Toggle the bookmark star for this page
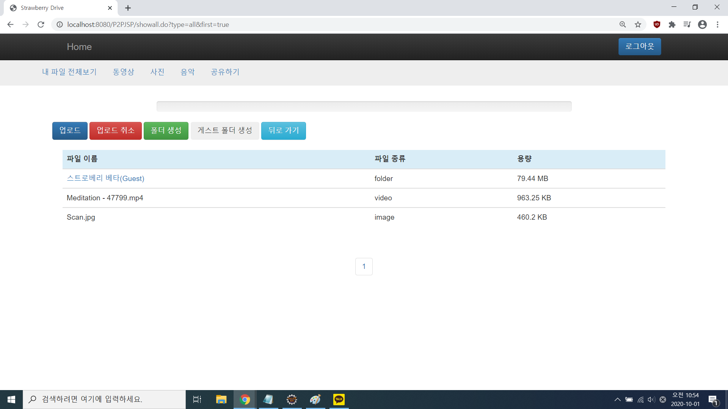 pyautogui.click(x=638, y=24)
